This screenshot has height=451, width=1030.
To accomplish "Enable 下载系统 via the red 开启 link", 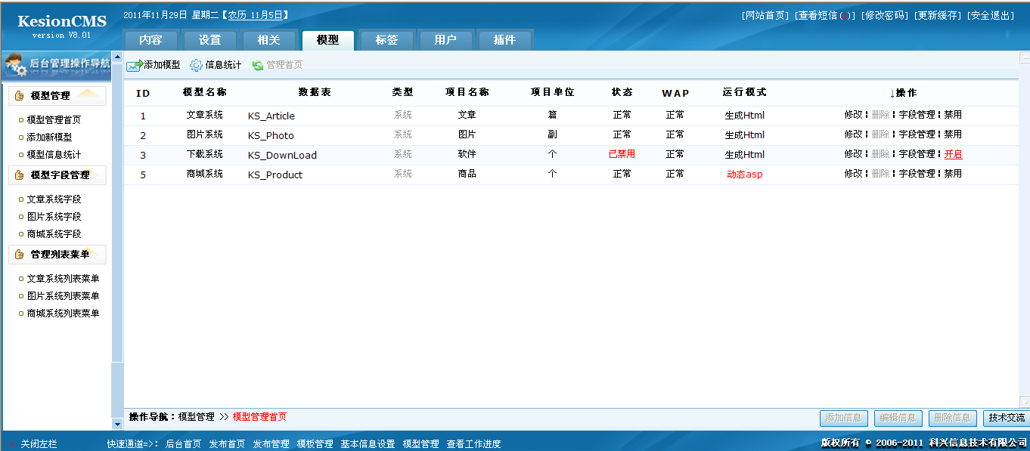I will click(954, 154).
